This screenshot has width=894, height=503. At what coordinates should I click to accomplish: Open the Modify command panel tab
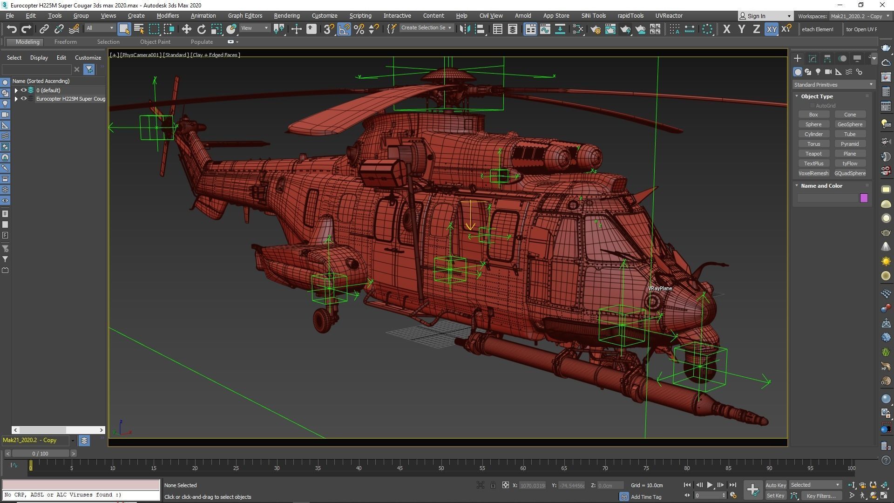813,58
